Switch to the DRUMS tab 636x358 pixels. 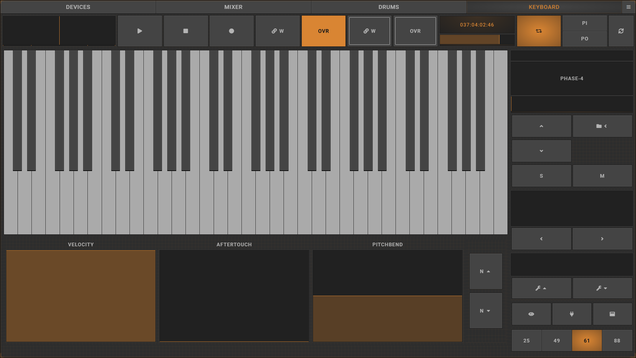click(x=389, y=7)
